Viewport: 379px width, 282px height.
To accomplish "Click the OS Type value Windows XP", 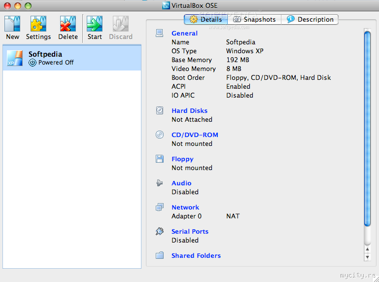I will coord(245,51).
